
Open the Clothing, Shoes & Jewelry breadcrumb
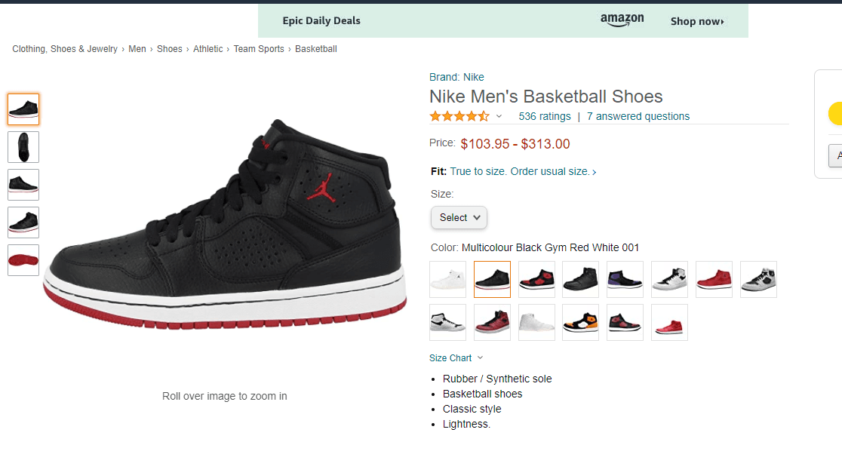[64, 48]
